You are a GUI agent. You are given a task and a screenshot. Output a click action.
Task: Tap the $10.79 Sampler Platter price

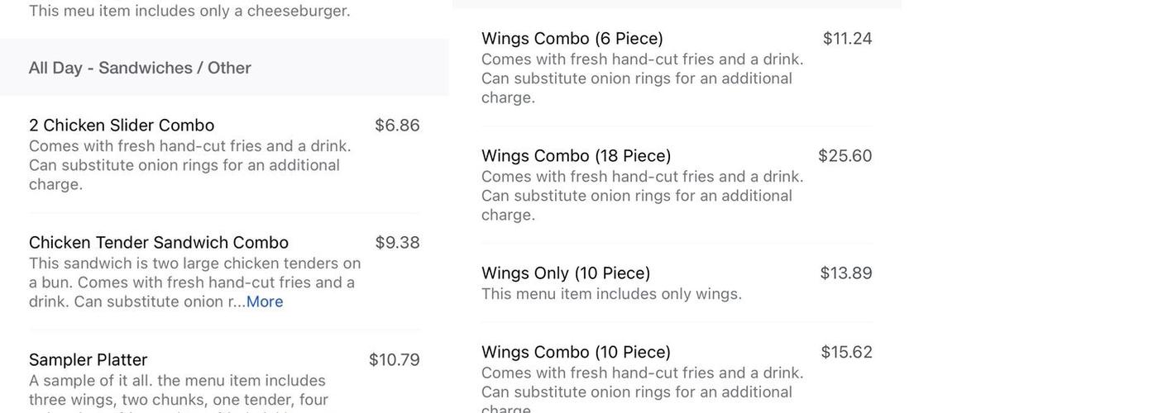(x=394, y=360)
